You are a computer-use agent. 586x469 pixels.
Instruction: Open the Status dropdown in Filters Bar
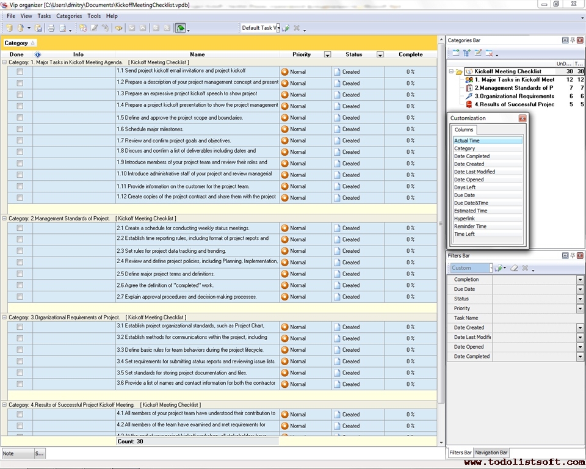click(580, 299)
